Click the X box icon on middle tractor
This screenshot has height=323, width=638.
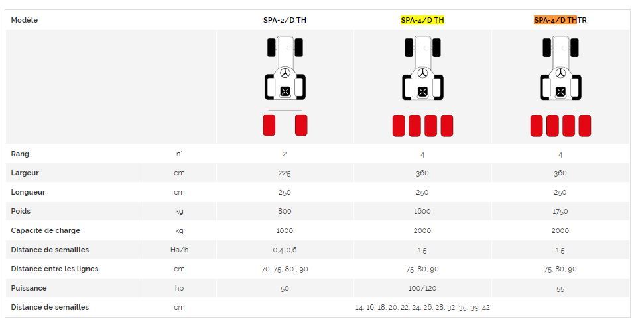click(422, 91)
